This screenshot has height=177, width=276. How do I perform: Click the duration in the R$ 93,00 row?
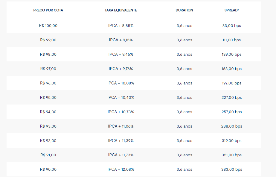pos(184,126)
